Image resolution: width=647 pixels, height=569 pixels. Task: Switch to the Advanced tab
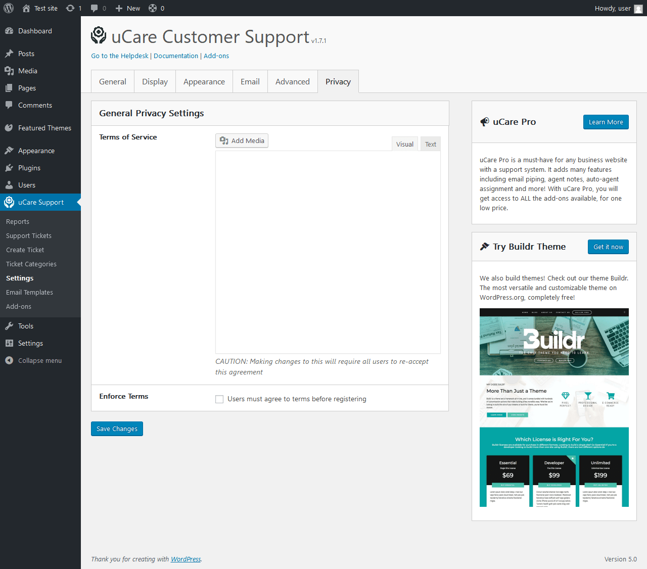293,81
